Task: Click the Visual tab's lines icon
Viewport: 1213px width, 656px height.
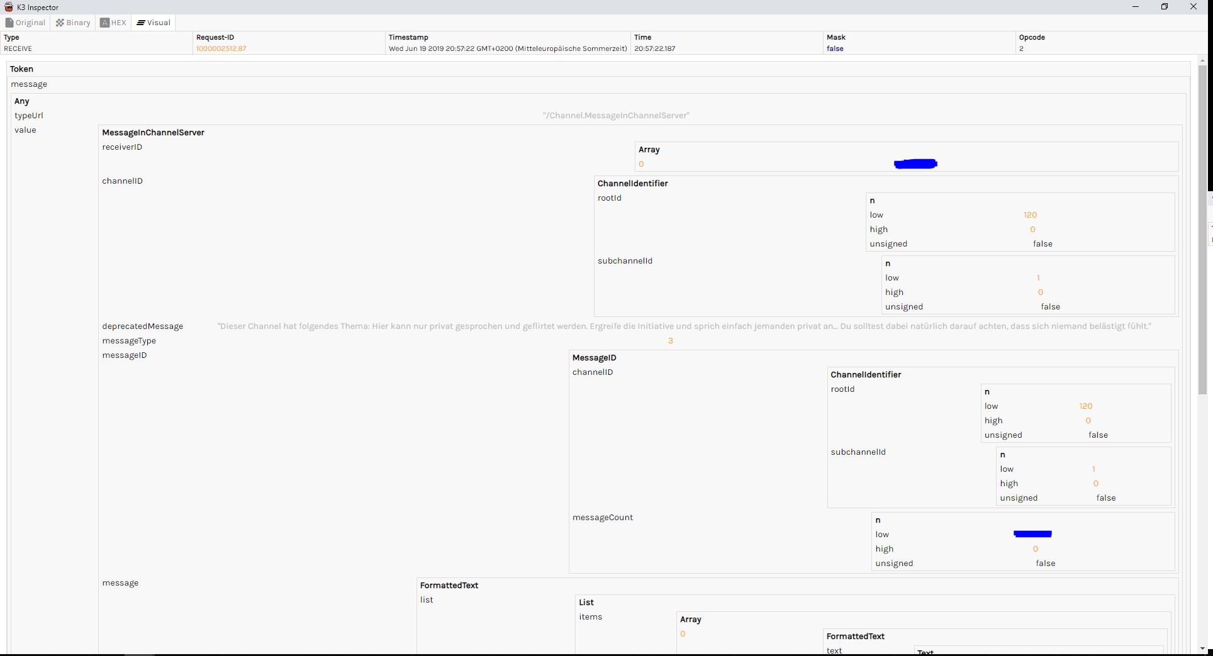Action: (141, 23)
